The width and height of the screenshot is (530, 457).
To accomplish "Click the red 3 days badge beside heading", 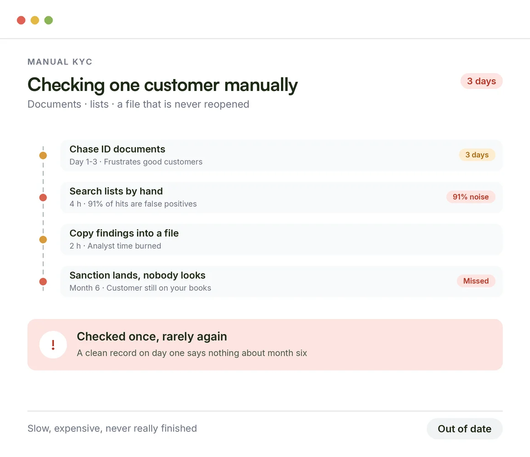I will 481,81.
